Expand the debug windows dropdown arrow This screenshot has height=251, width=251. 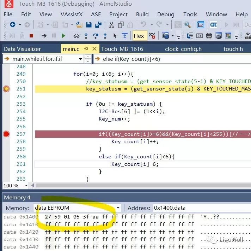(x=173, y=36)
